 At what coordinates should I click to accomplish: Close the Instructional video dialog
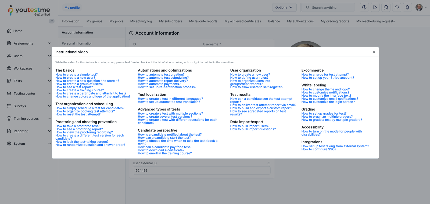tap(374, 52)
